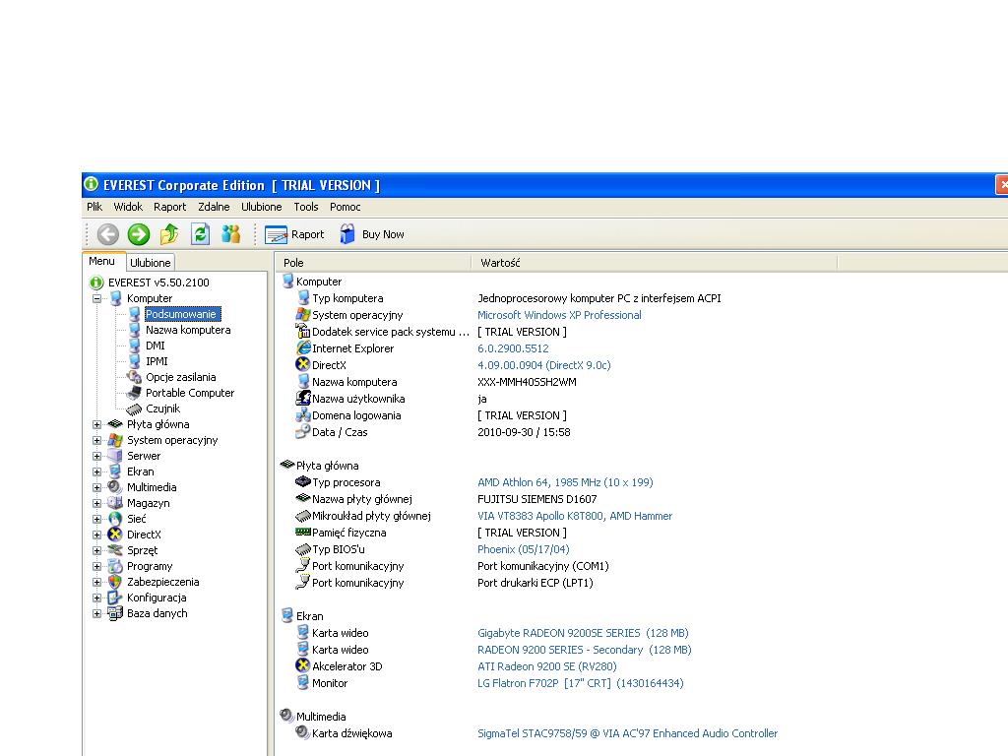Open the Raport menu
The width and height of the screenshot is (1008, 756).
point(169,207)
